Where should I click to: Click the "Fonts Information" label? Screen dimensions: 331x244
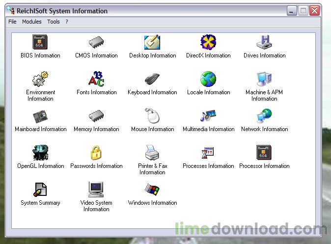tap(96, 92)
